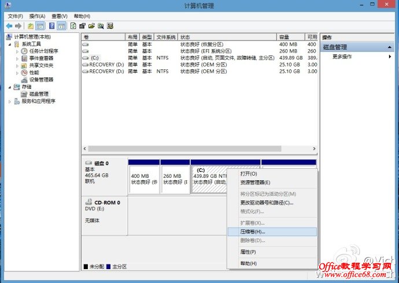Open the File (文件) menu
Image resolution: width=399 pixels, height=283 pixels.
click(x=16, y=16)
